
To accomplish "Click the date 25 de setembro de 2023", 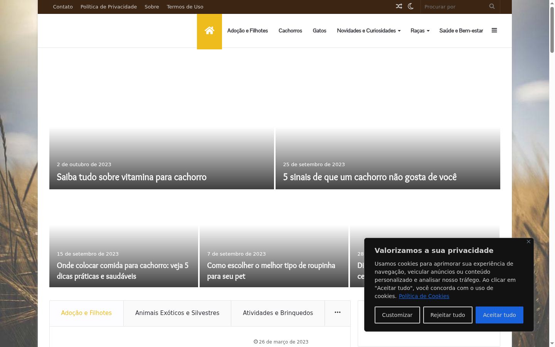I will click(314, 164).
